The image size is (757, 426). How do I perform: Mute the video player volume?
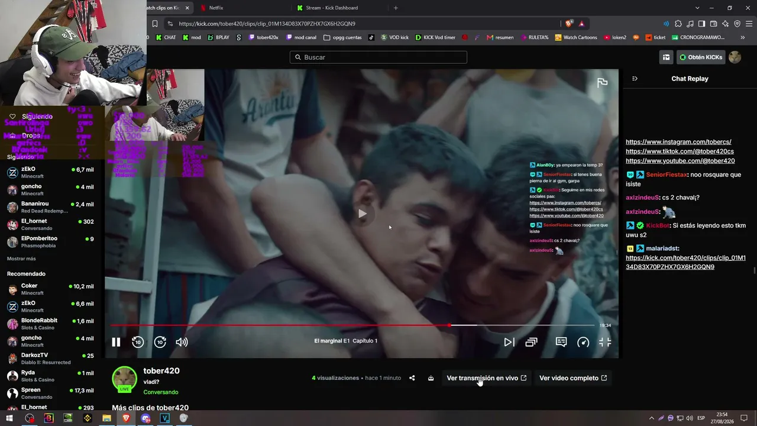point(182,342)
